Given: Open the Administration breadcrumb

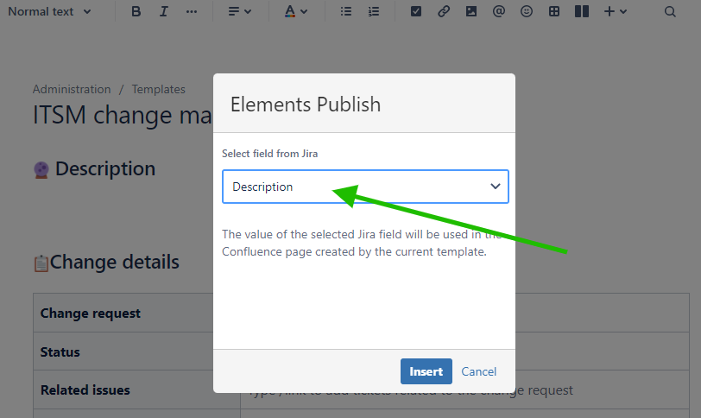Looking at the screenshot, I should [x=72, y=89].
